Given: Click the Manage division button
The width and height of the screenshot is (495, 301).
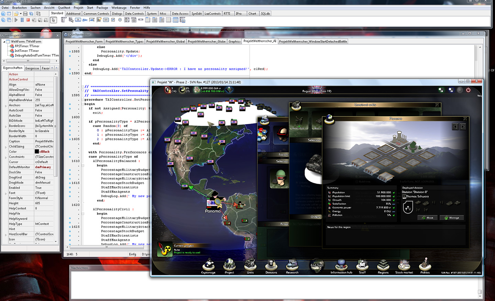Looking at the screenshot, I should (x=452, y=218).
